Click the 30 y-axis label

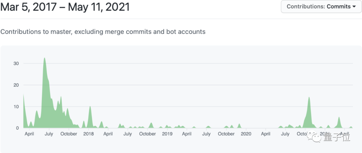click(x=16, y=64)
